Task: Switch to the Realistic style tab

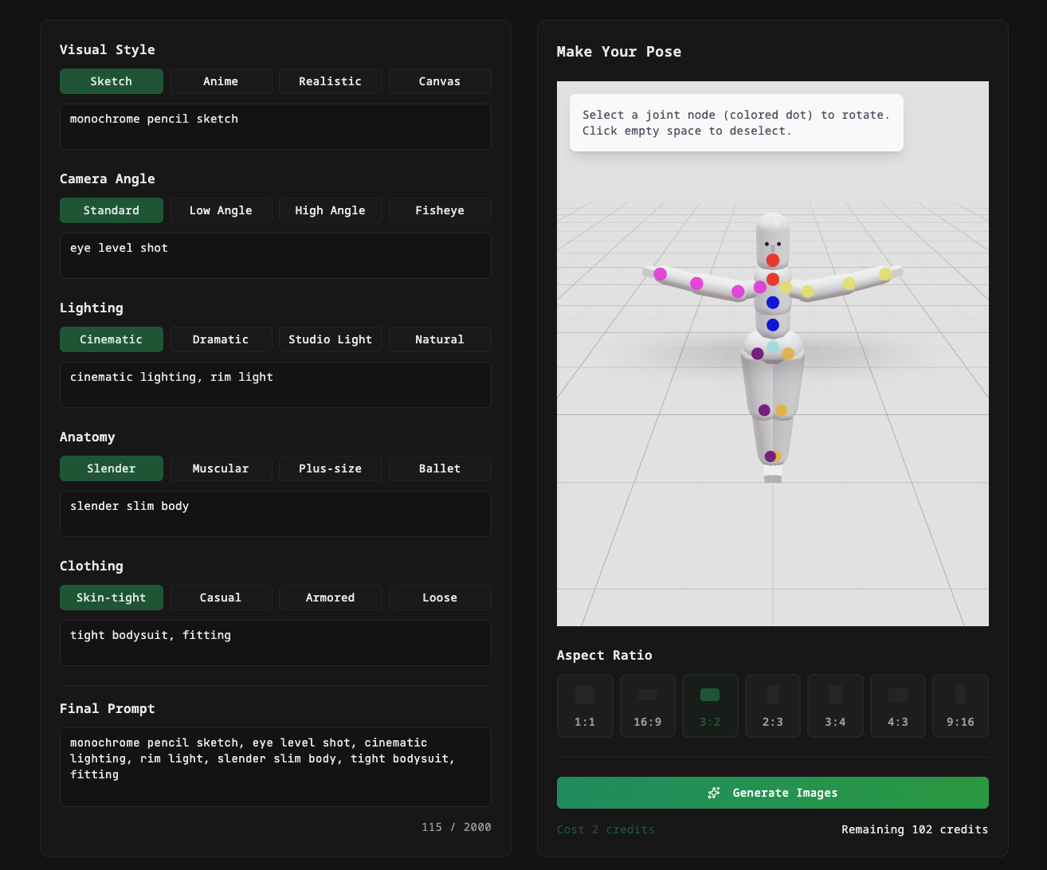Action: [330, 80]
